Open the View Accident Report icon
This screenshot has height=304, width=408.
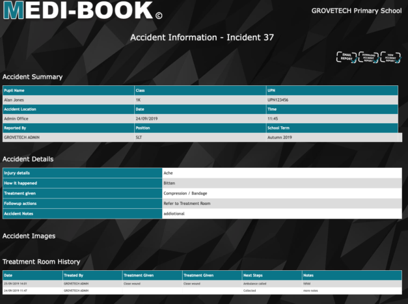390,57
